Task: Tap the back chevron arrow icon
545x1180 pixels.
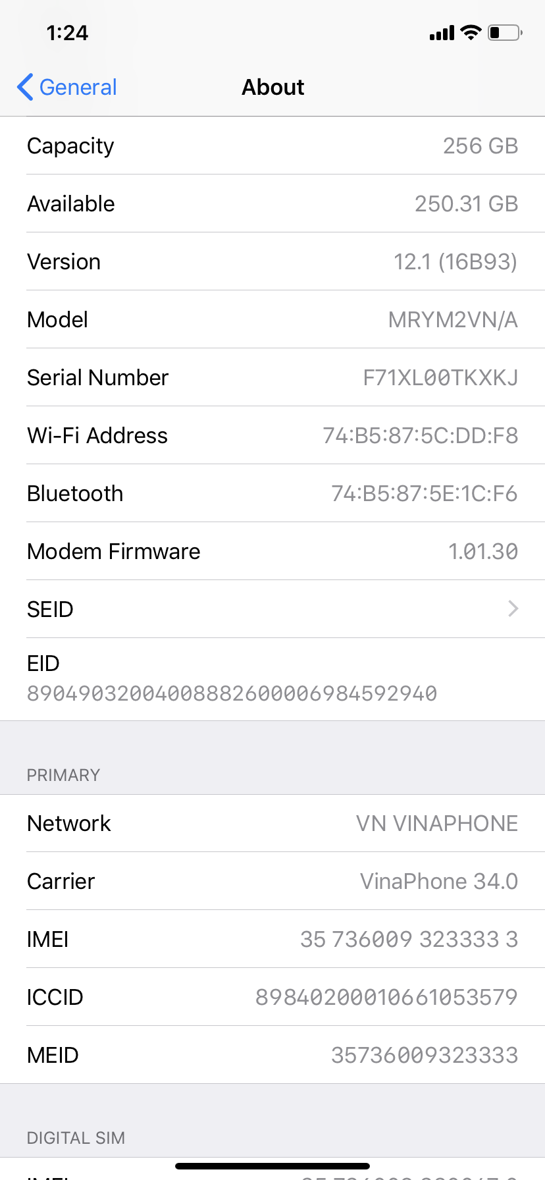Action: (25, 87)
